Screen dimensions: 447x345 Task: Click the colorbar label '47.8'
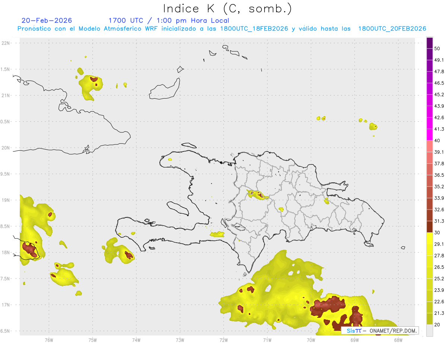[439, 71]
